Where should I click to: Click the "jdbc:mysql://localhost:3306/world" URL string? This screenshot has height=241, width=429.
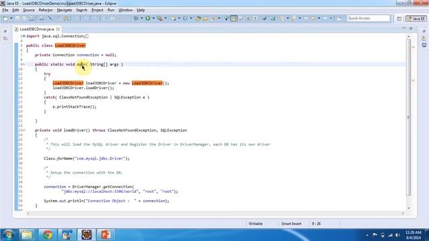tap(100, 191)
